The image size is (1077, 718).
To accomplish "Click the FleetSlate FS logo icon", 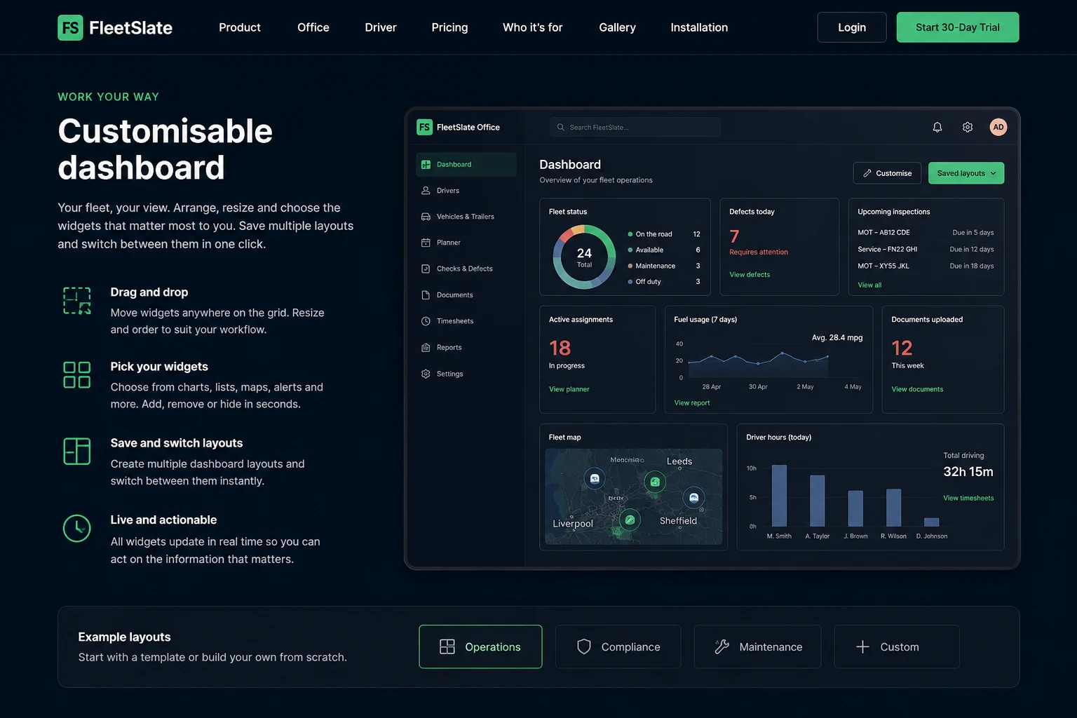I will click(70, 27).
